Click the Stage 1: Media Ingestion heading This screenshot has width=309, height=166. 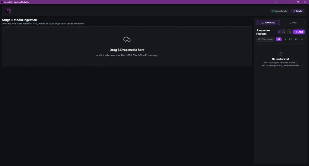click(19, 20)
